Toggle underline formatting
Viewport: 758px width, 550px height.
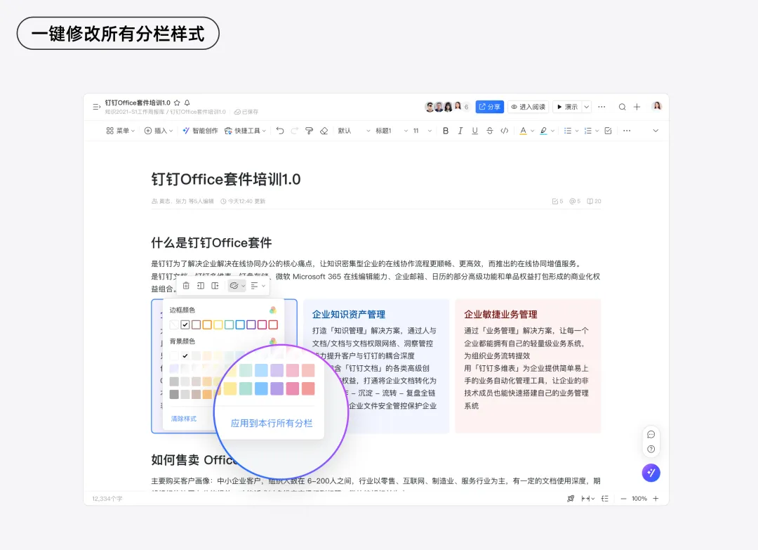point(474,131)
